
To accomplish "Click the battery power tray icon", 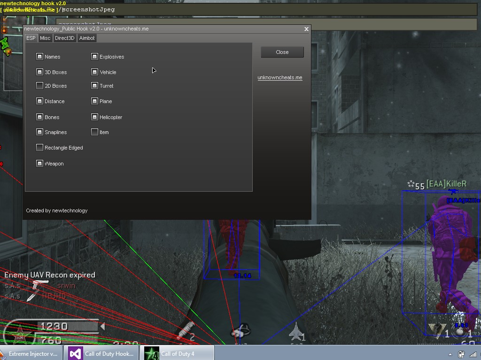I will pyautogui.click(x=462, y=354).
